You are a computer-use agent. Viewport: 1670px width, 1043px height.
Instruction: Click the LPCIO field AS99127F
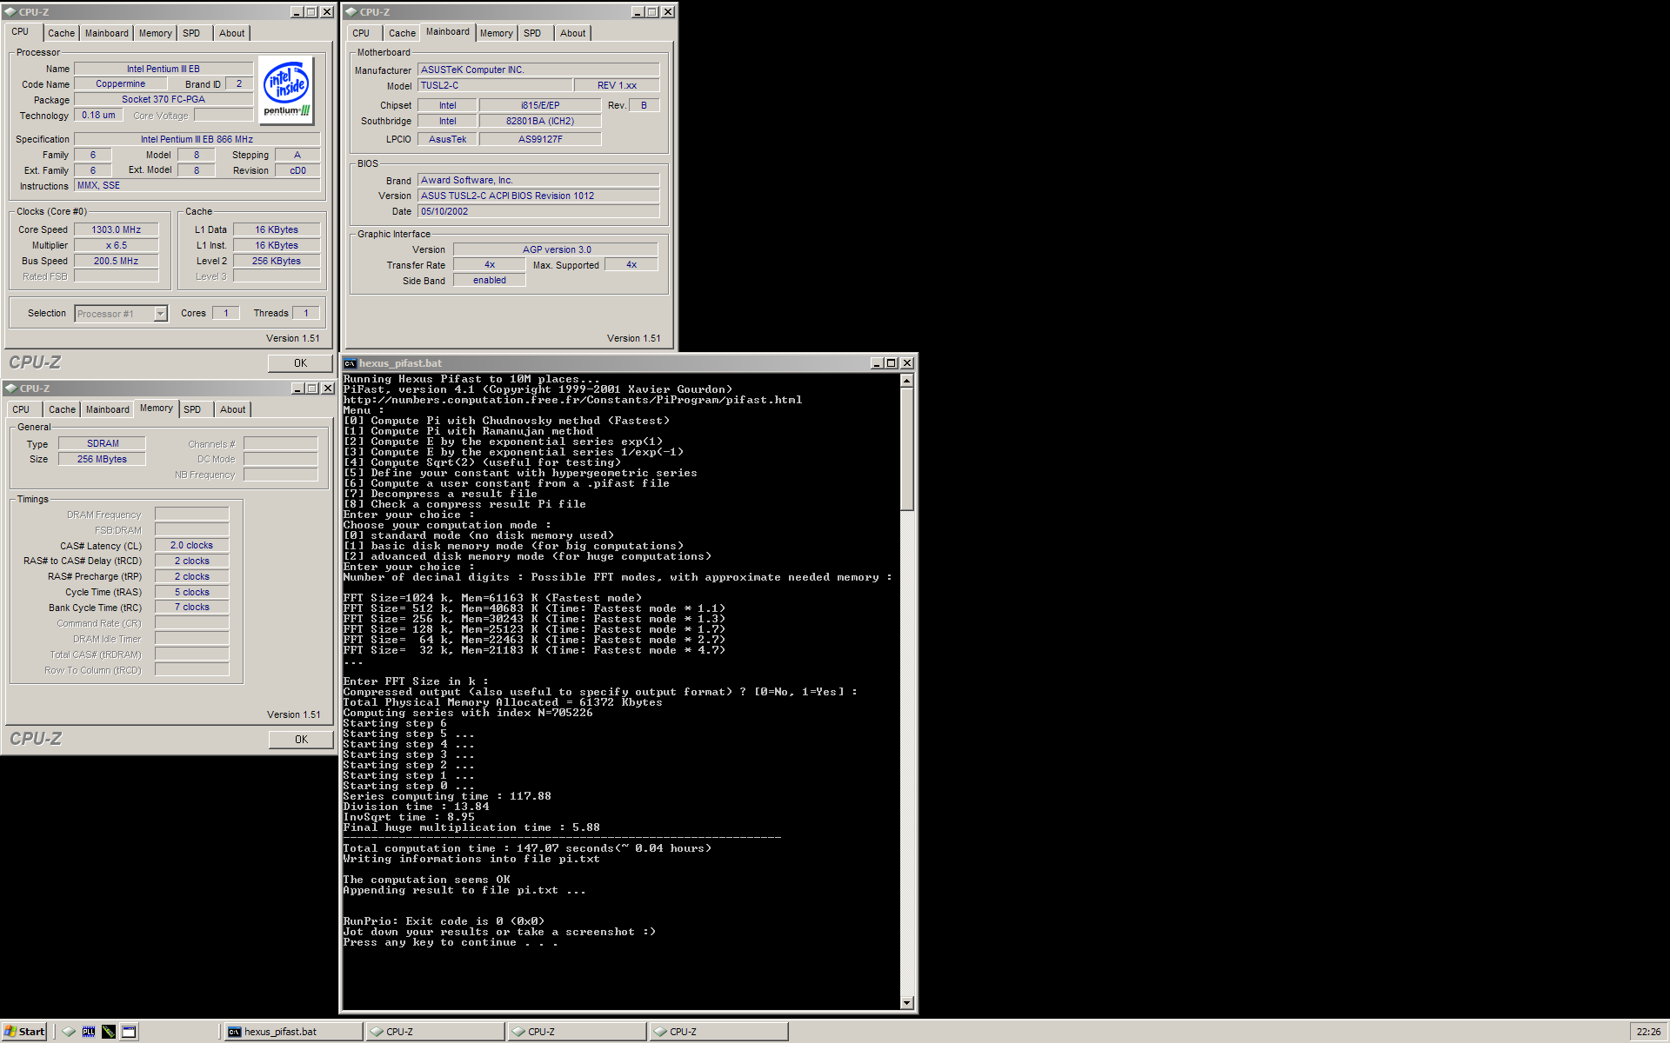(x=540, y=139)
